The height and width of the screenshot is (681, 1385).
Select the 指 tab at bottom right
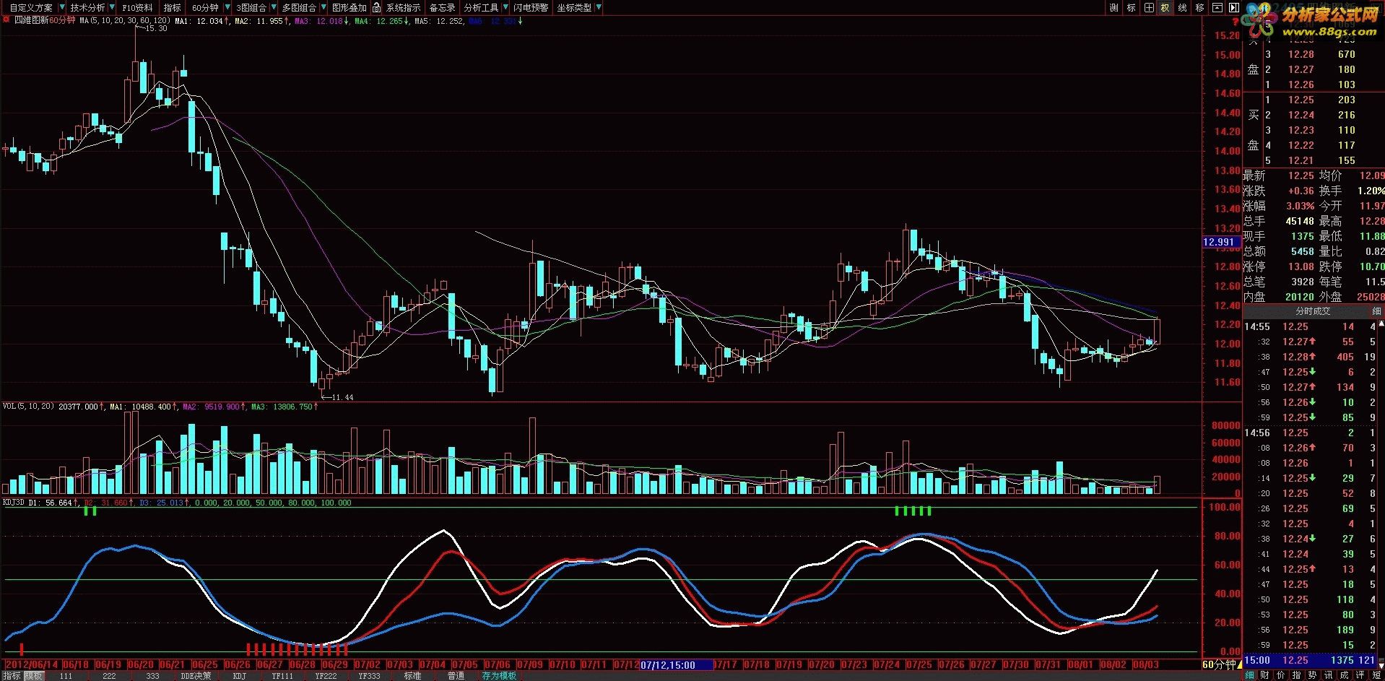tap(1297, 675)
